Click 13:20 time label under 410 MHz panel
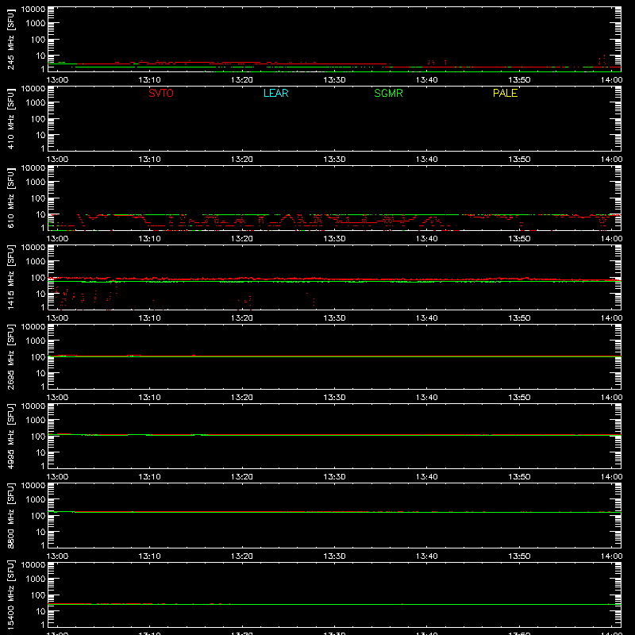 pos(242,160)
